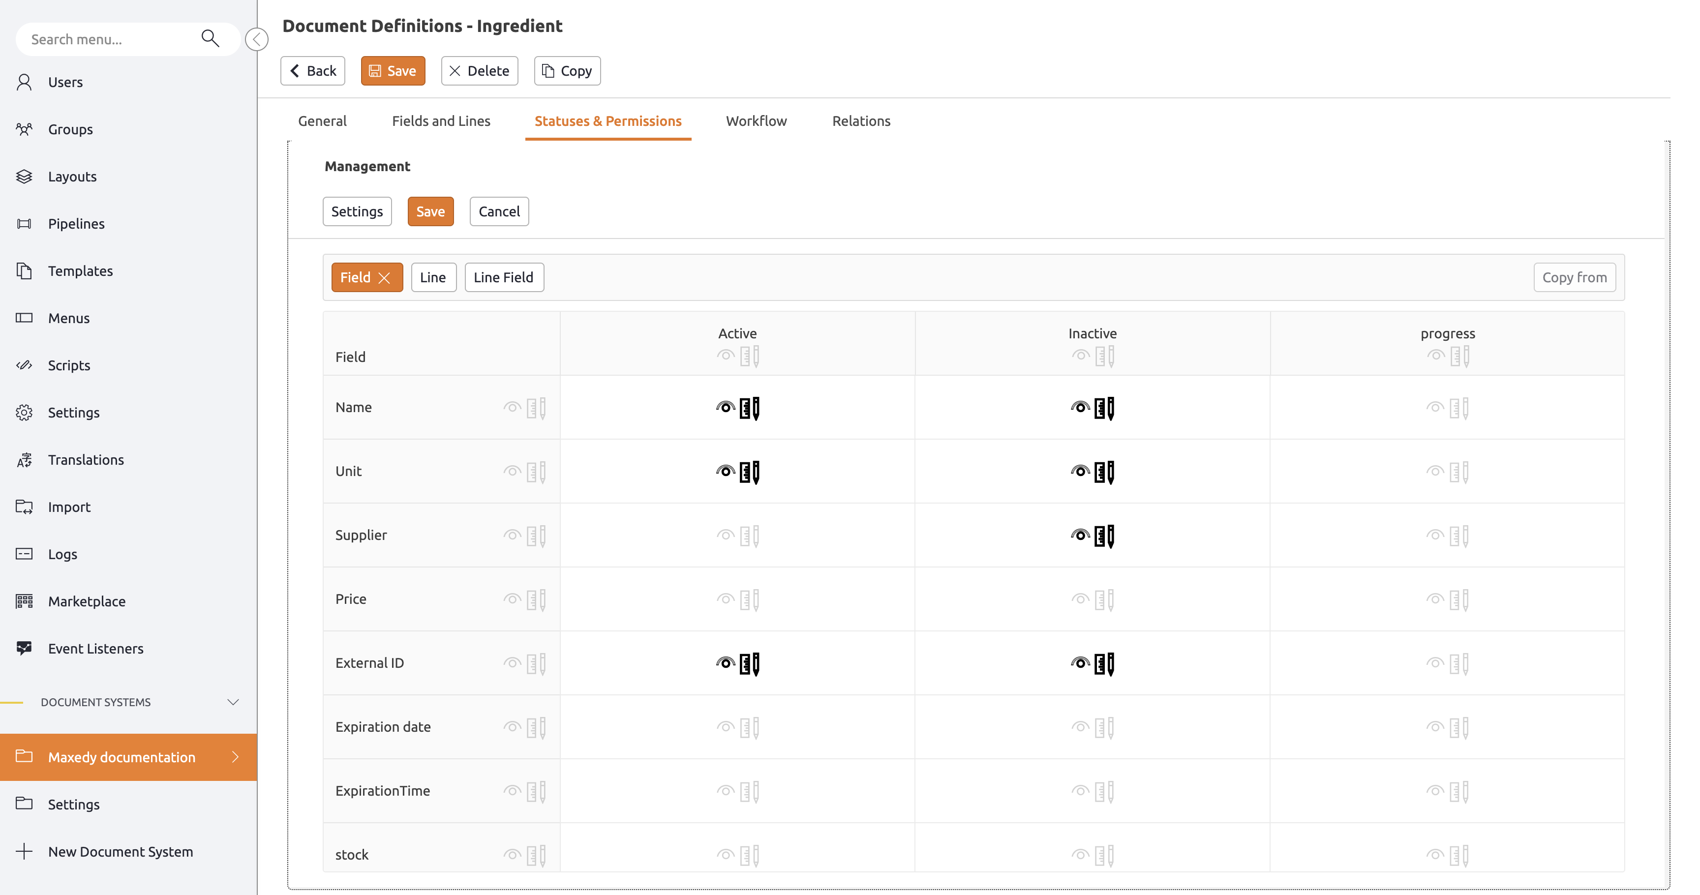This screenshot has height=895, width=1700.
Task: Click the Cancel button in Management
Action: [x=499, y=211]
